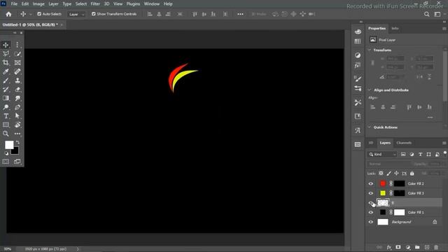The width and height of the screenshot is (448, 252).
Task: Create a new layer
Action: (x=427, y=247)
